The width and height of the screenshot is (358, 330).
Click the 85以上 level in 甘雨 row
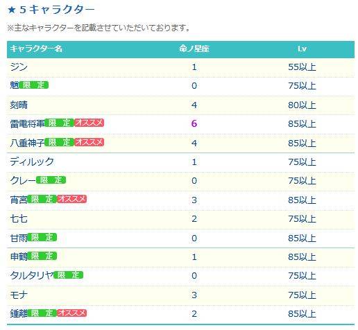coord(302,238)
